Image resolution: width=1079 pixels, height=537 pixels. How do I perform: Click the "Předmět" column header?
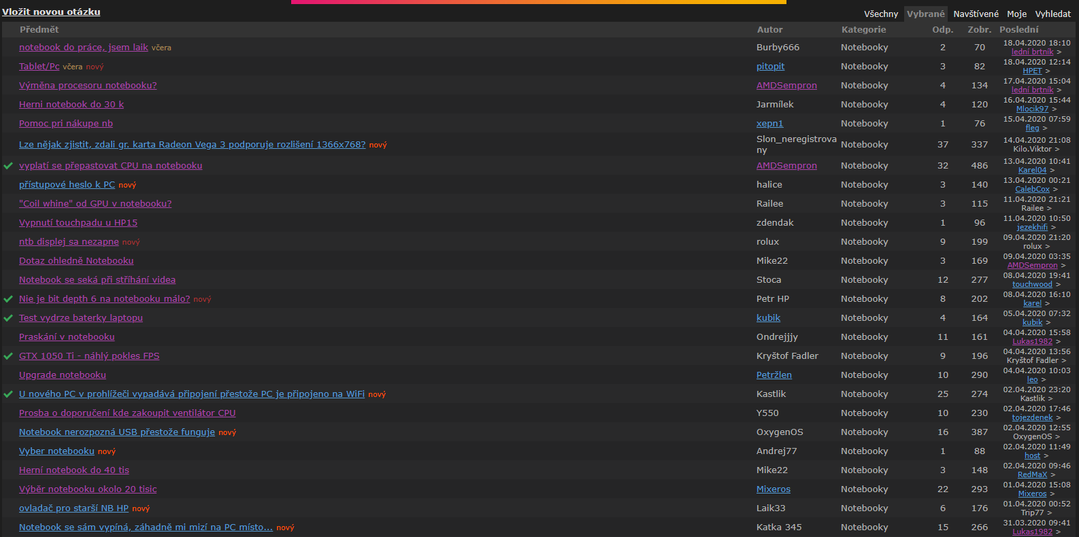pyautogui.click(x=39, y=30)
